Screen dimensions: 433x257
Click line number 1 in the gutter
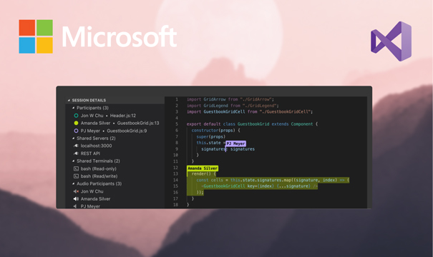click(177, 99)
